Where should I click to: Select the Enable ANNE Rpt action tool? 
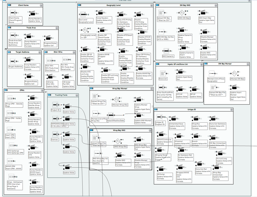pos(140,68)
